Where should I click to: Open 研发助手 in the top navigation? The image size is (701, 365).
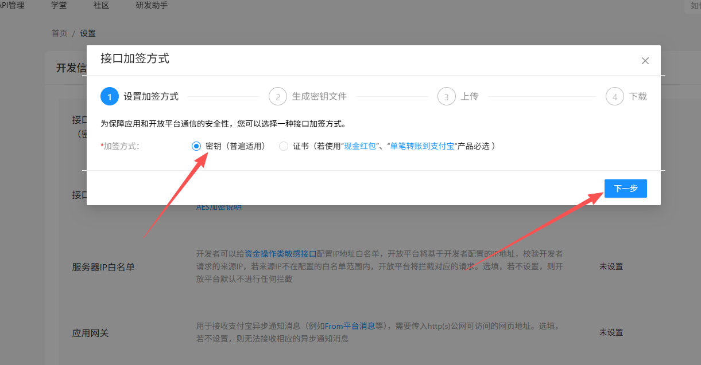coord(152,5)
